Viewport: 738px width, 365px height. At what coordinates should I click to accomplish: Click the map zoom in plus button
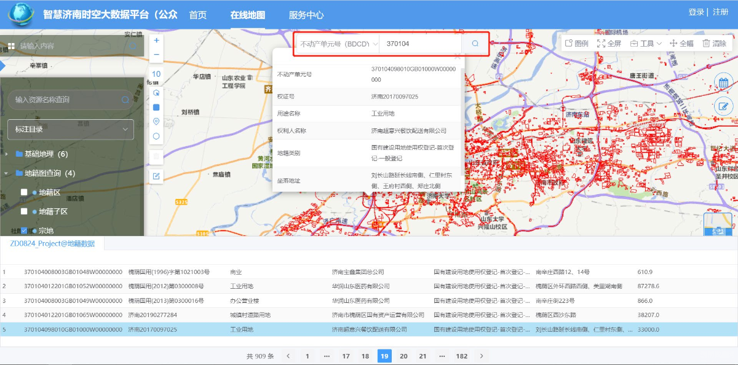[156, 41]
